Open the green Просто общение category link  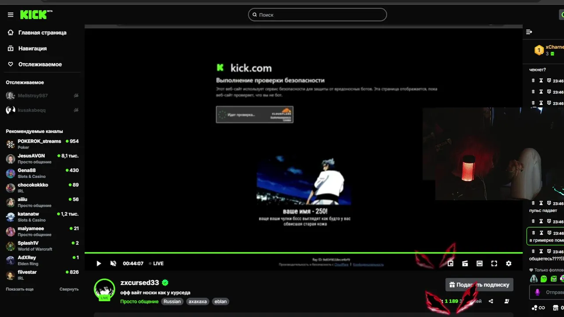pos(139,302)
